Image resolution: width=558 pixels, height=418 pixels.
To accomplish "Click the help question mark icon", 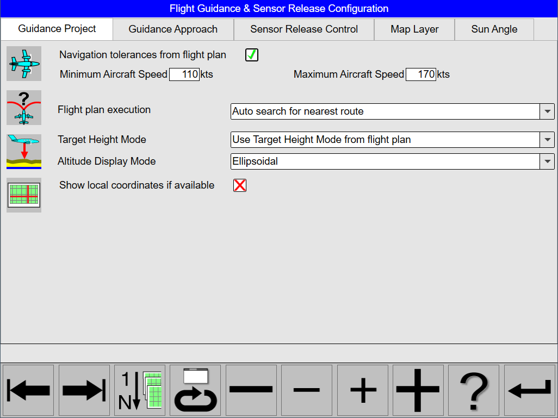I will [474, 390].
